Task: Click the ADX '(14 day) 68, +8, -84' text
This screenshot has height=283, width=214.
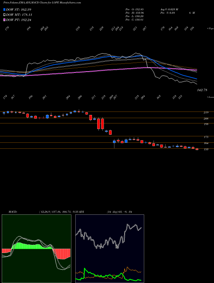Action: (x=119, y=212)
